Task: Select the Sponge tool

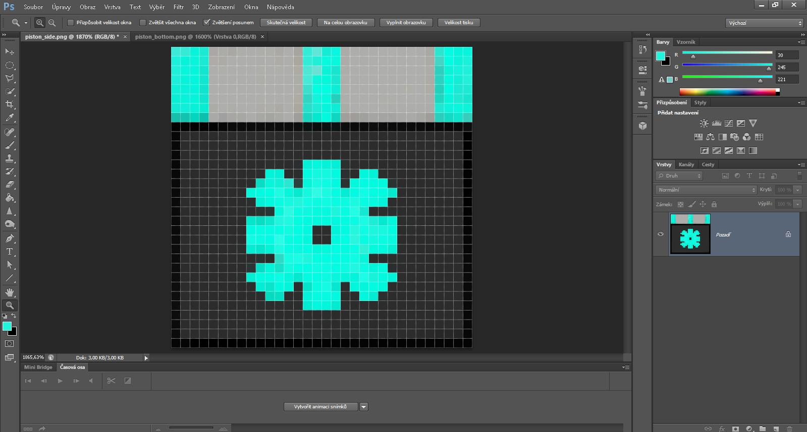Action: pyautogui.click(x=10, y=224)
